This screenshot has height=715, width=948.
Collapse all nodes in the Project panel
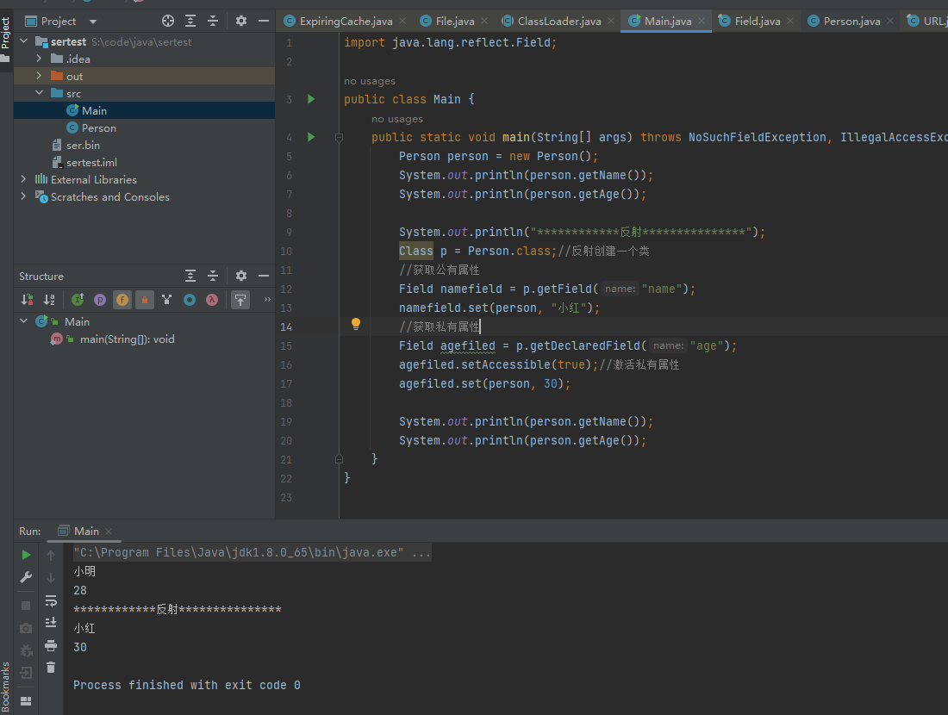tap(213, 22)
